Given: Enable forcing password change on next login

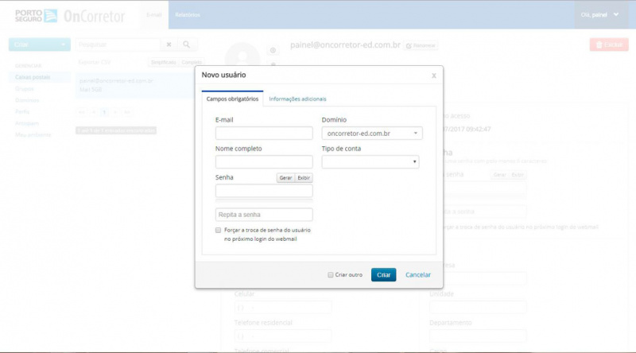Looking at the screenshot, I should (218, 230).
